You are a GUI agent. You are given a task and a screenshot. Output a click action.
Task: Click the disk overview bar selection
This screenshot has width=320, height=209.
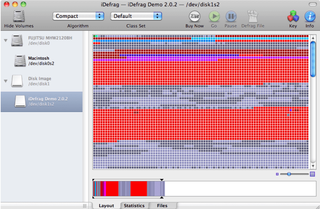128,189
